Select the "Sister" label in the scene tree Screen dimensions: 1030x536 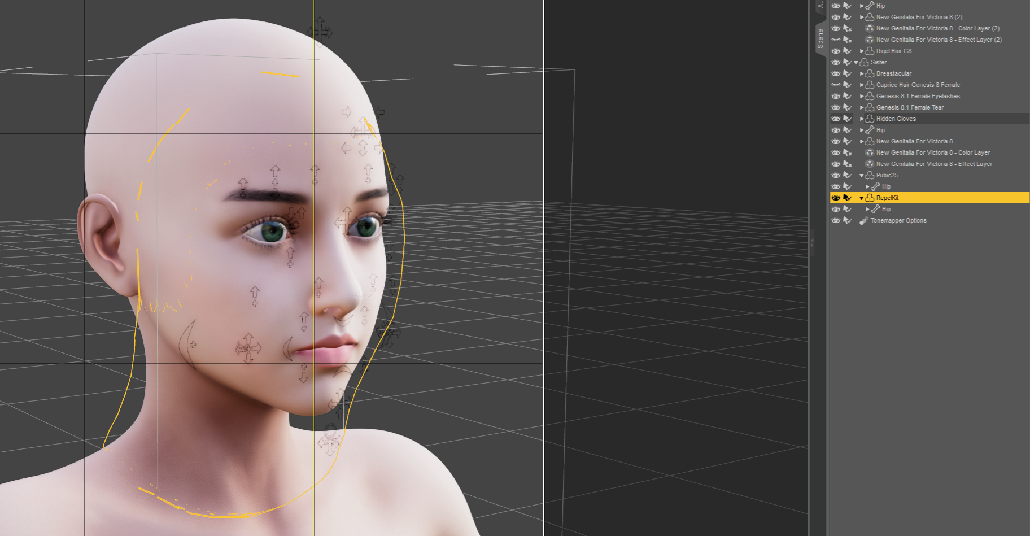tap(879, 62)
